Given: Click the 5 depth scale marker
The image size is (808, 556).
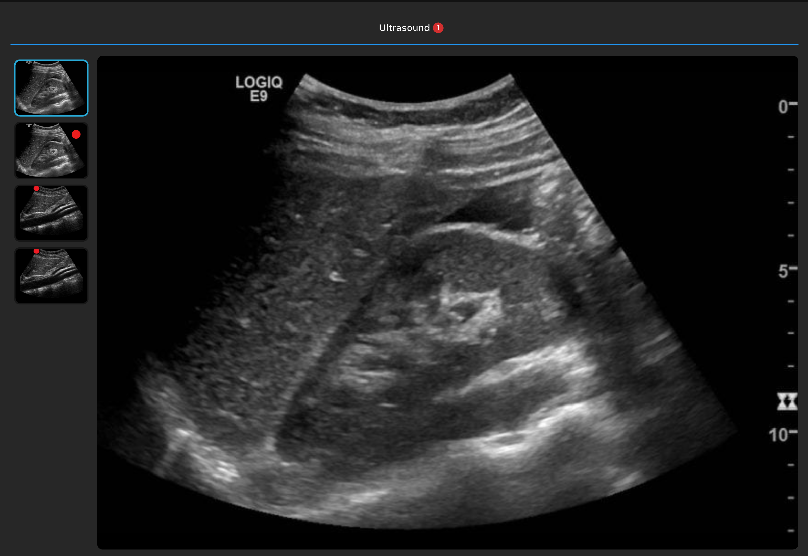Looking at the screenshot, I should click(x=783, y=271).
